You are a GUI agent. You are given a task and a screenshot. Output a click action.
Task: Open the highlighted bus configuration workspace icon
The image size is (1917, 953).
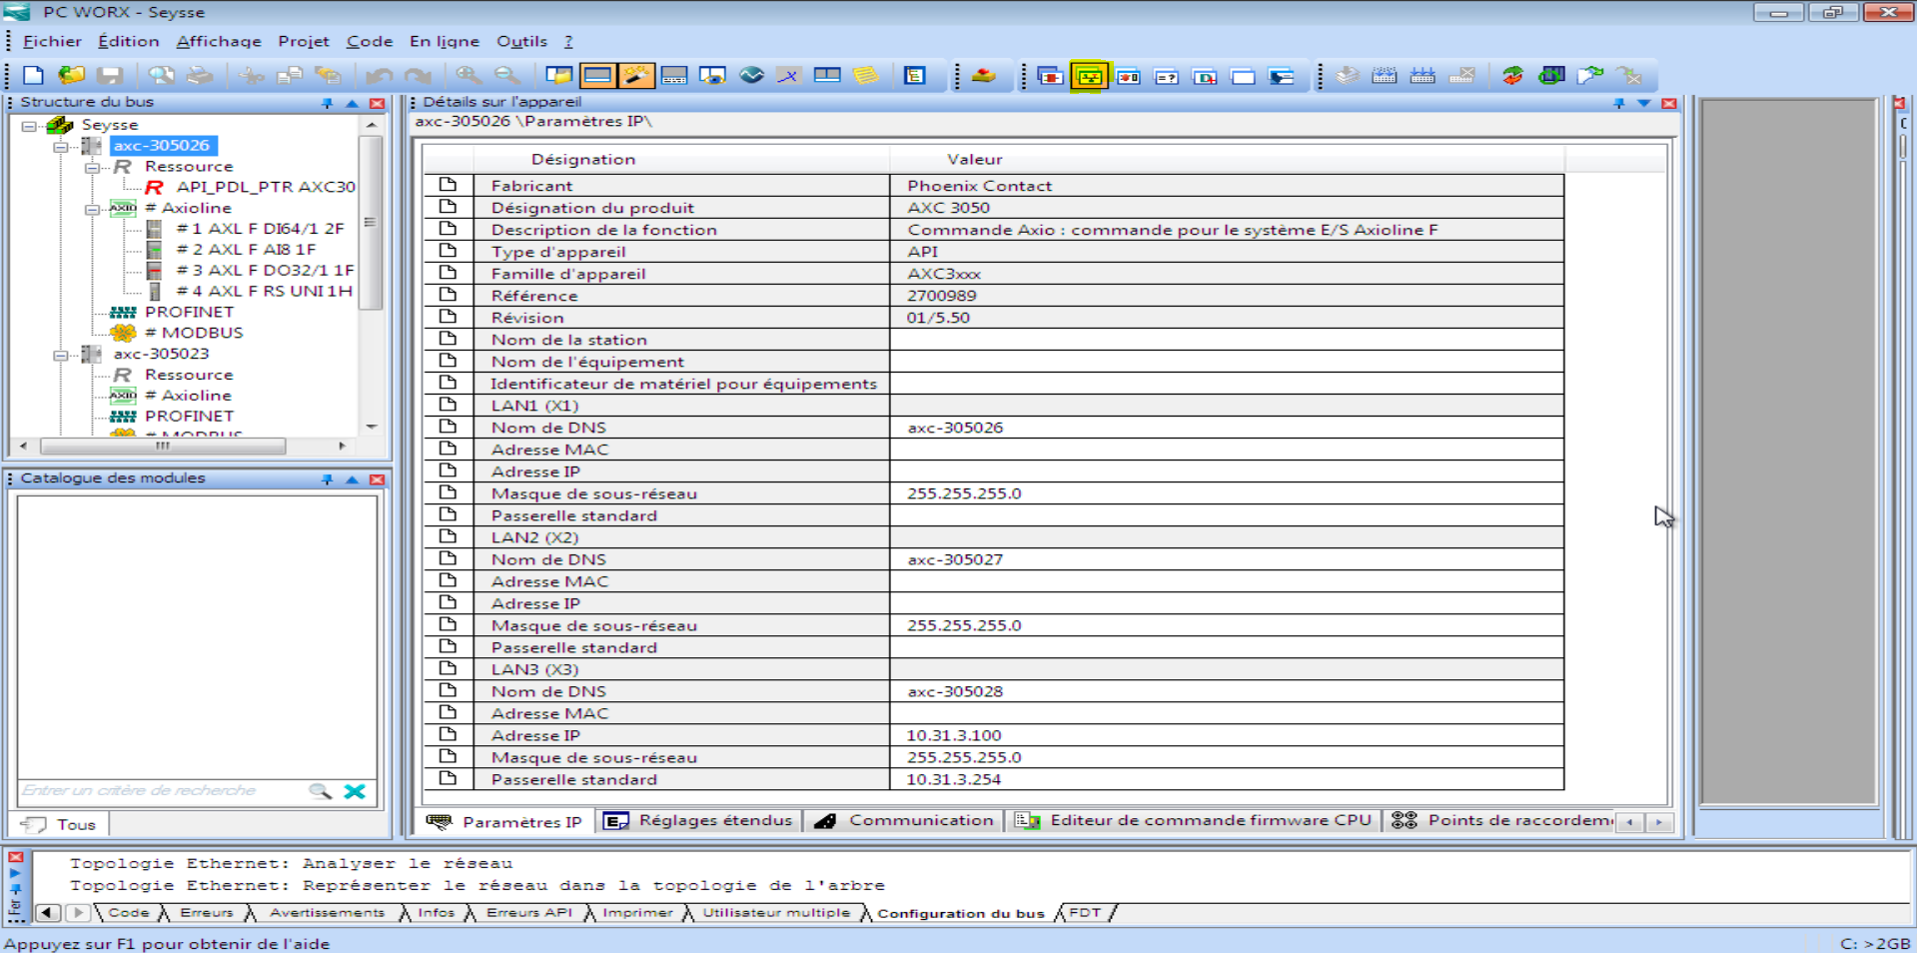[x=1089, y=76]
